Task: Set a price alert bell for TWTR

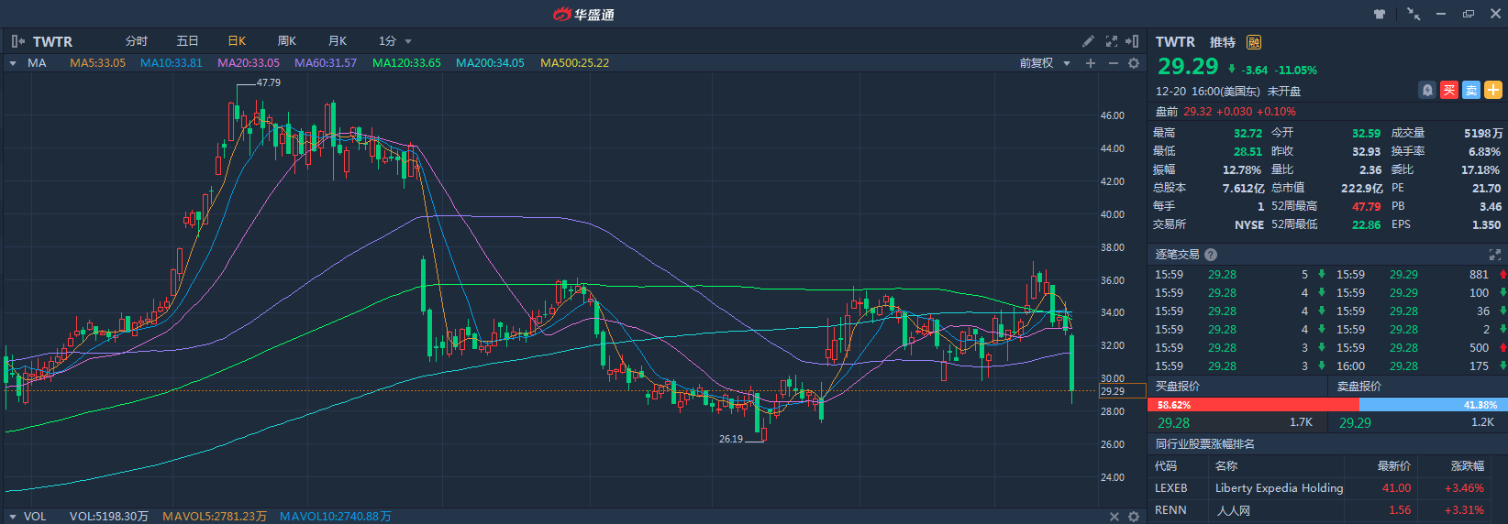Action: tap(1427, 90)
